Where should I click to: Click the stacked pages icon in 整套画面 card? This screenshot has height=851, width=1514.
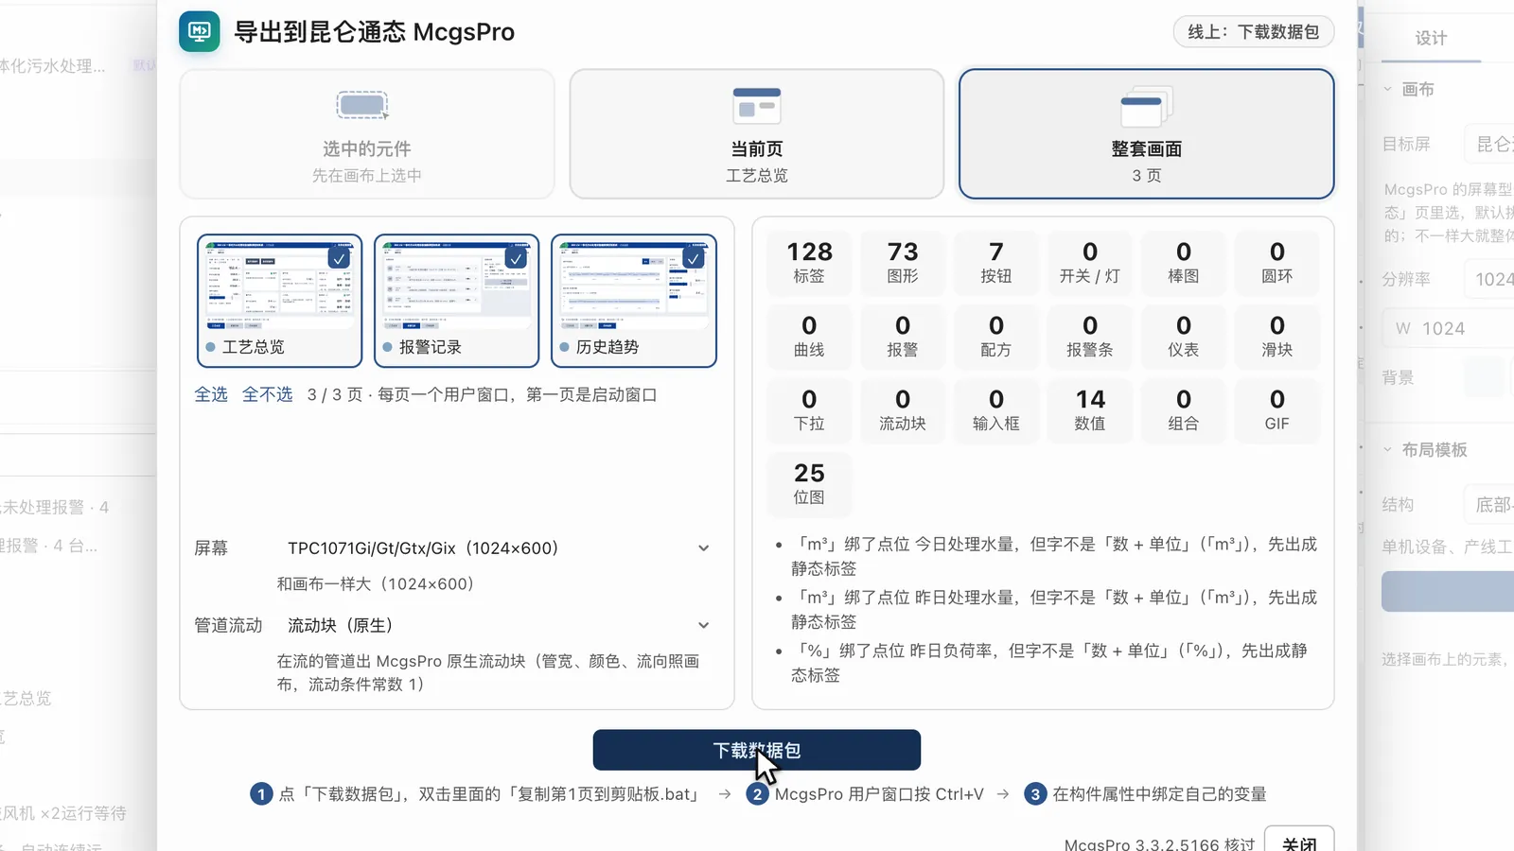click(x=1146, y=107)
